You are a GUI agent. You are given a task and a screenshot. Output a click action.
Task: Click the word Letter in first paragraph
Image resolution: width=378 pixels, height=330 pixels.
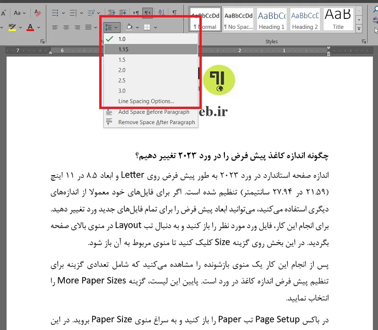(133, 175)
